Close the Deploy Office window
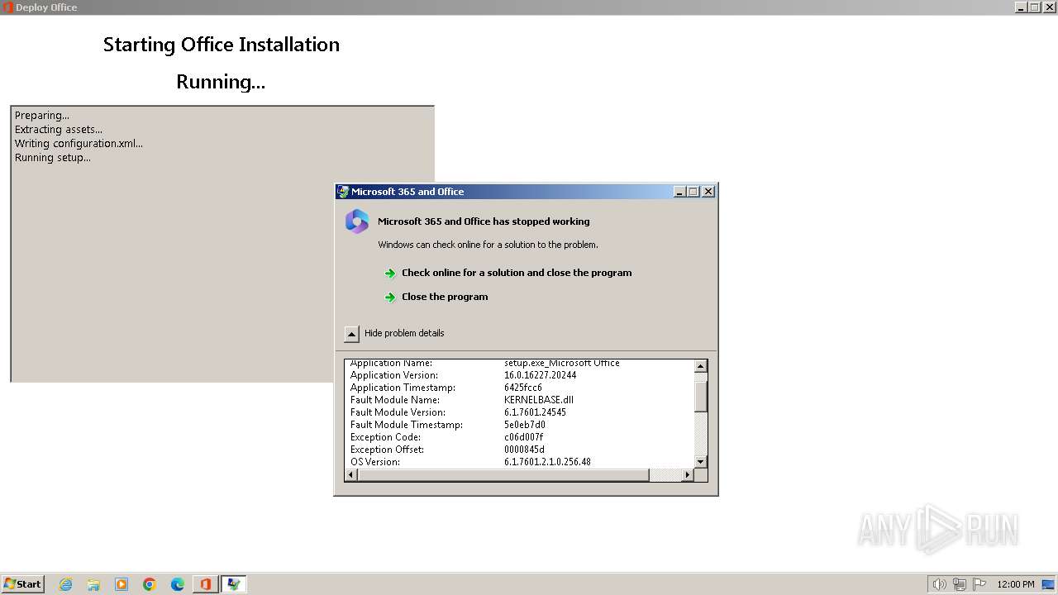The width and height of the screenshot is (1058, 595). coord(1050,7)
